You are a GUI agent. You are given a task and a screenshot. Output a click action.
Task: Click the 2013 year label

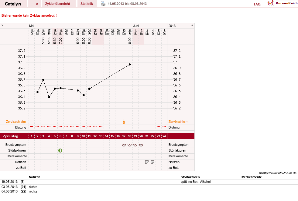click(172, 26)
